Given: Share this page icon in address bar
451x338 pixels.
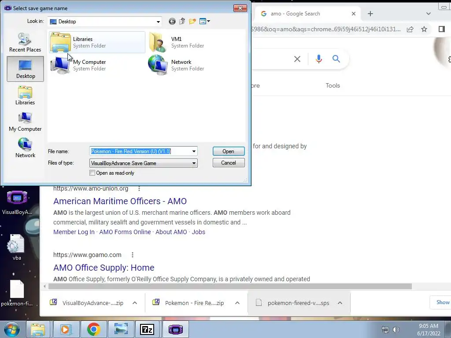Looking at the screenshot, I should (410, 29).
